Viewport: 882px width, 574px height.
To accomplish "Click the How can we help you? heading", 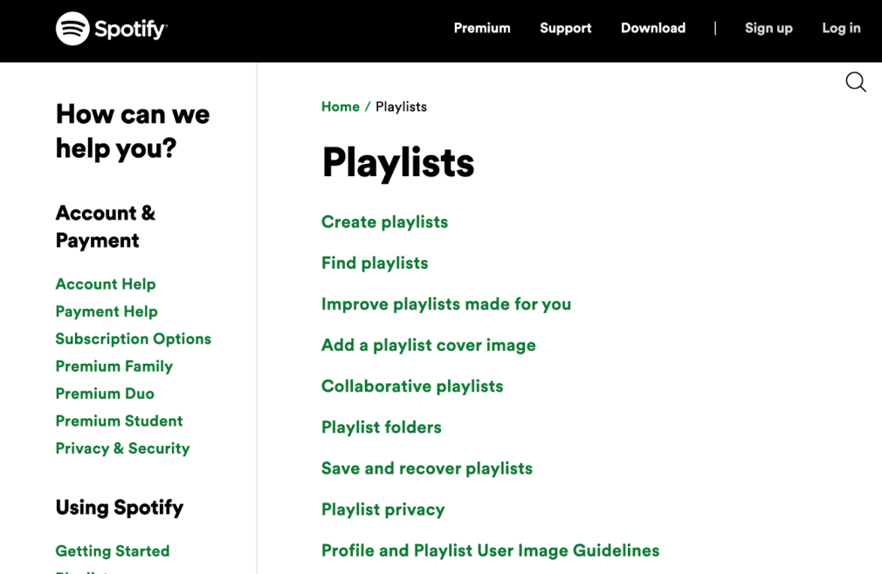I will (133, 132).
